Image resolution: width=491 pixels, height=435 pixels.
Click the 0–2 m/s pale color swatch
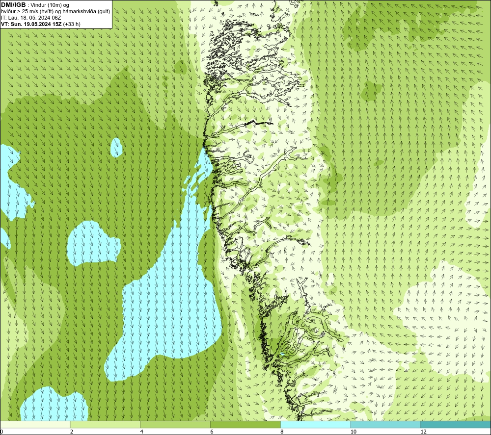[x=35, y=424]
